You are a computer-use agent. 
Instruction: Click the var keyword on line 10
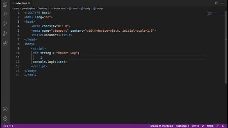point(36,53)
